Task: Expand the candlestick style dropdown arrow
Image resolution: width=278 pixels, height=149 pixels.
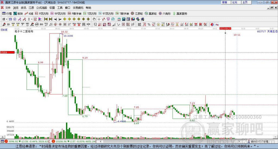Action: pos(32,19)
